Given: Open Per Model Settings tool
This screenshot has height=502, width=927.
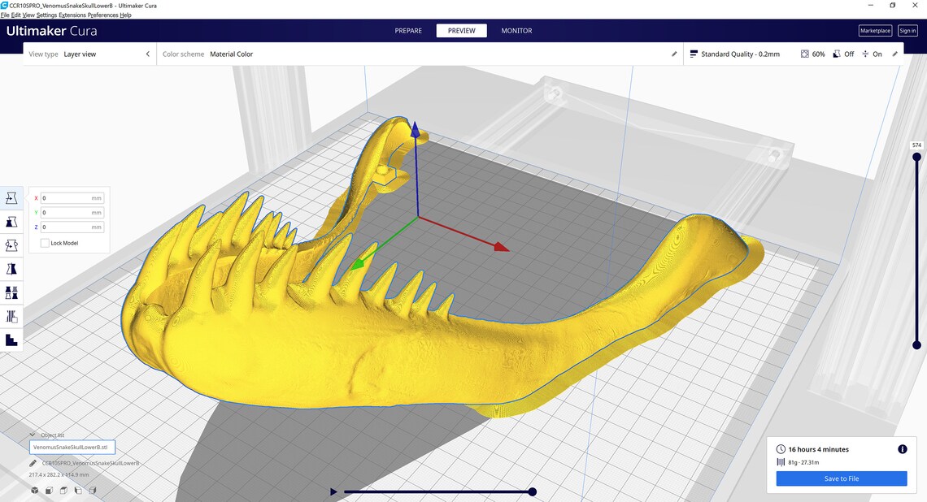Looking at the screenshot, I should pos(11,292).
